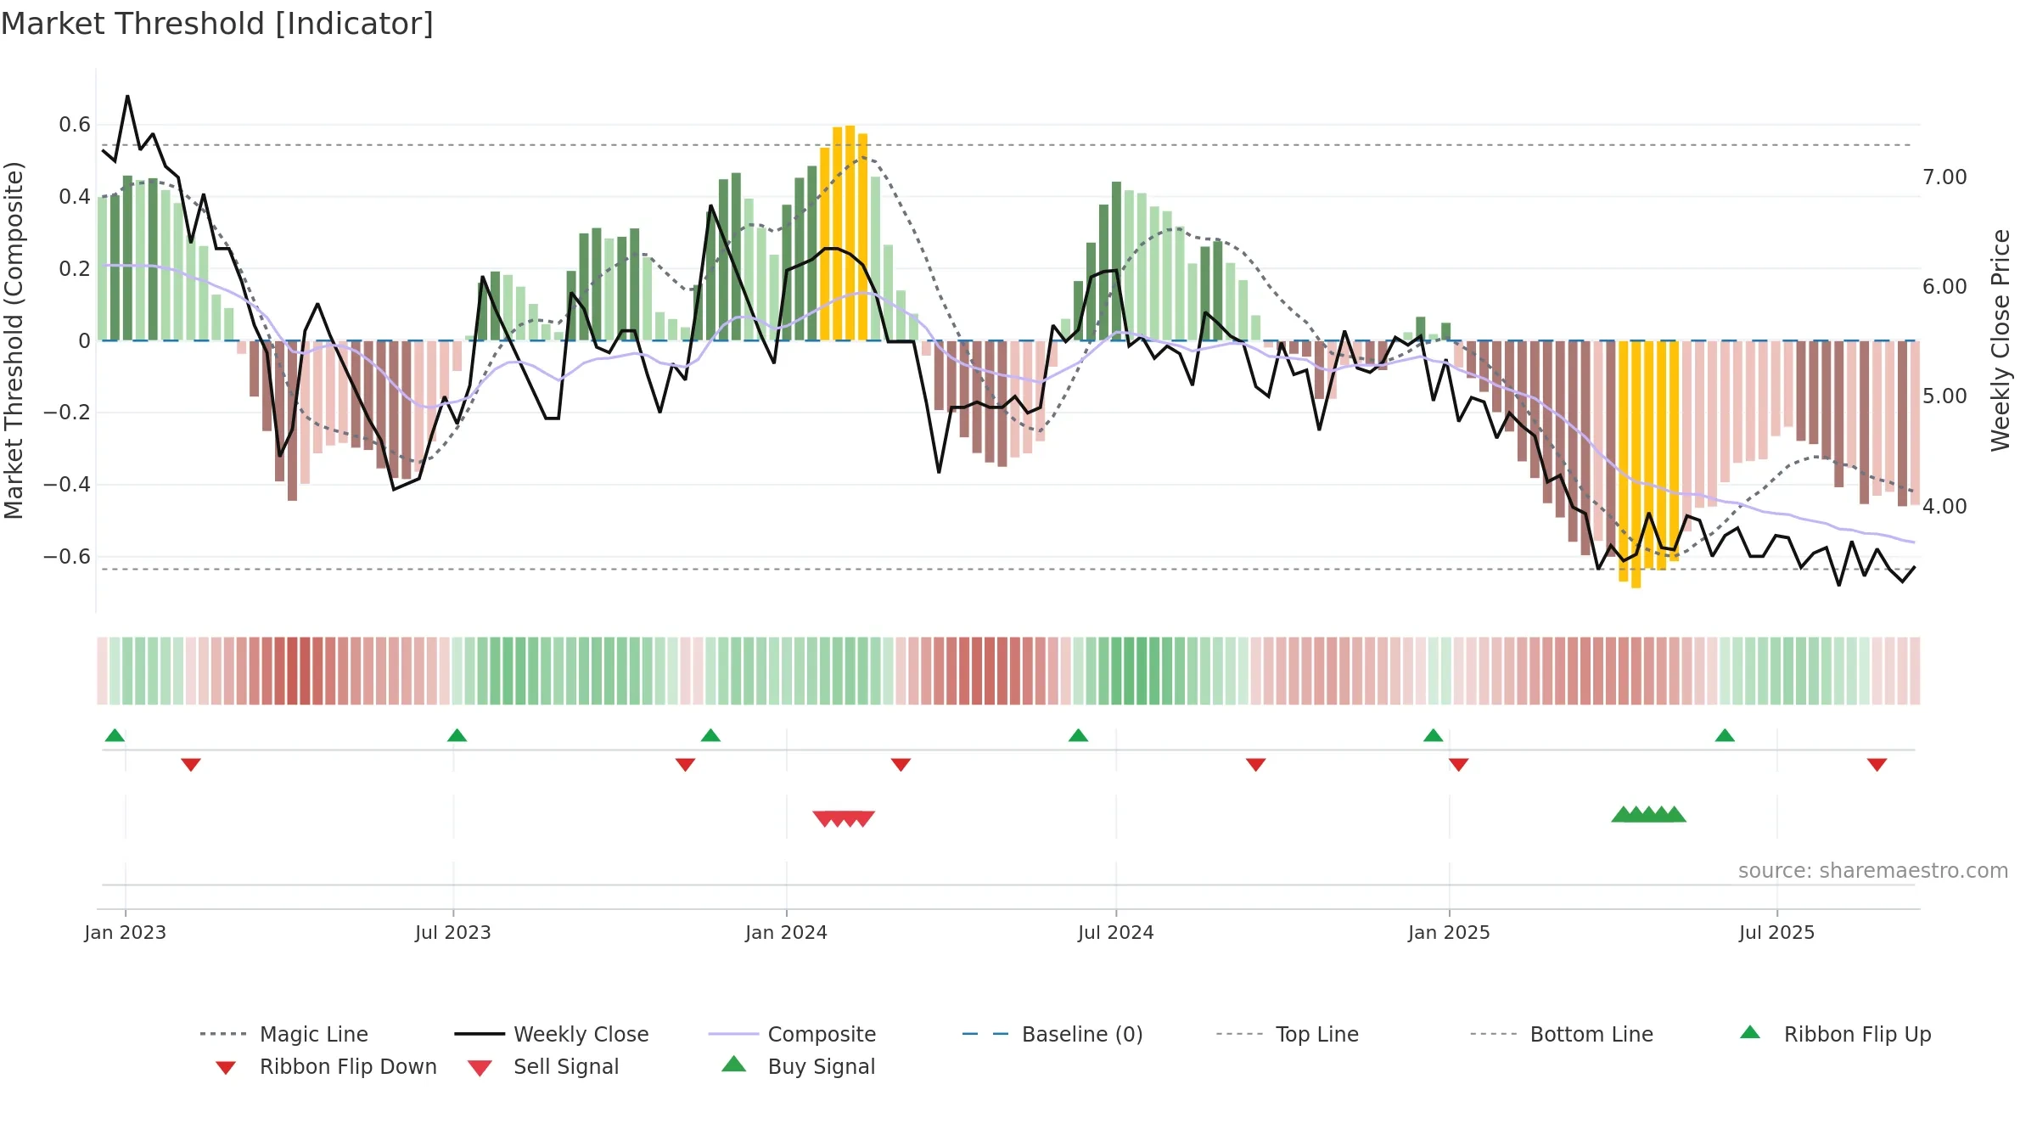Toggle the Magic Line legend entry
Screen dimensions: 2037x1146
(284, 1034)
